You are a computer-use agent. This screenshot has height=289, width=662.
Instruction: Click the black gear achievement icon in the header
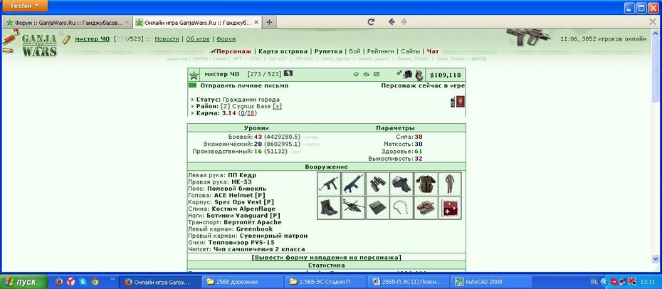pyautogui.click(x=407, y=75)
